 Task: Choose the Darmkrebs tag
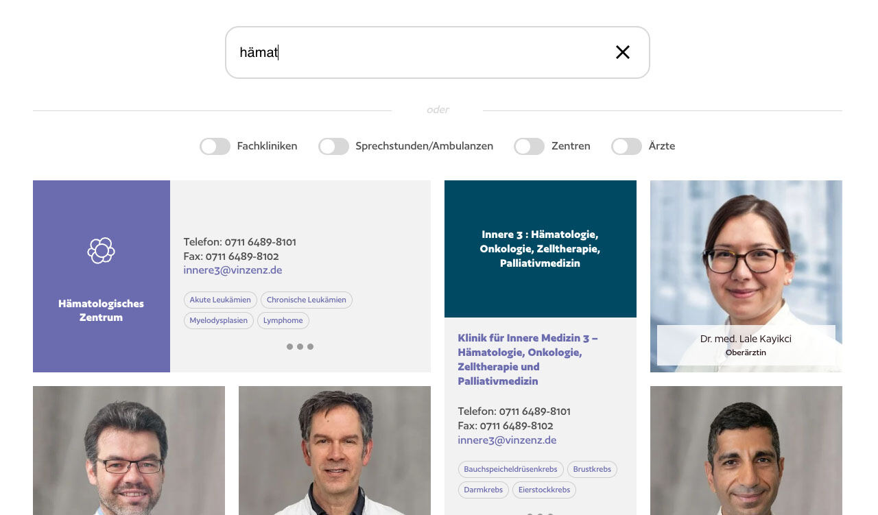point(484,490)
